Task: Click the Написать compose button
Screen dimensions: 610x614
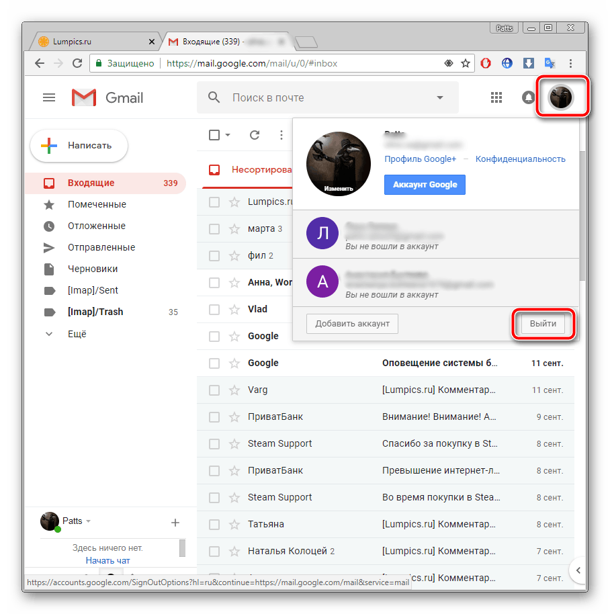Action: point(79,146)
